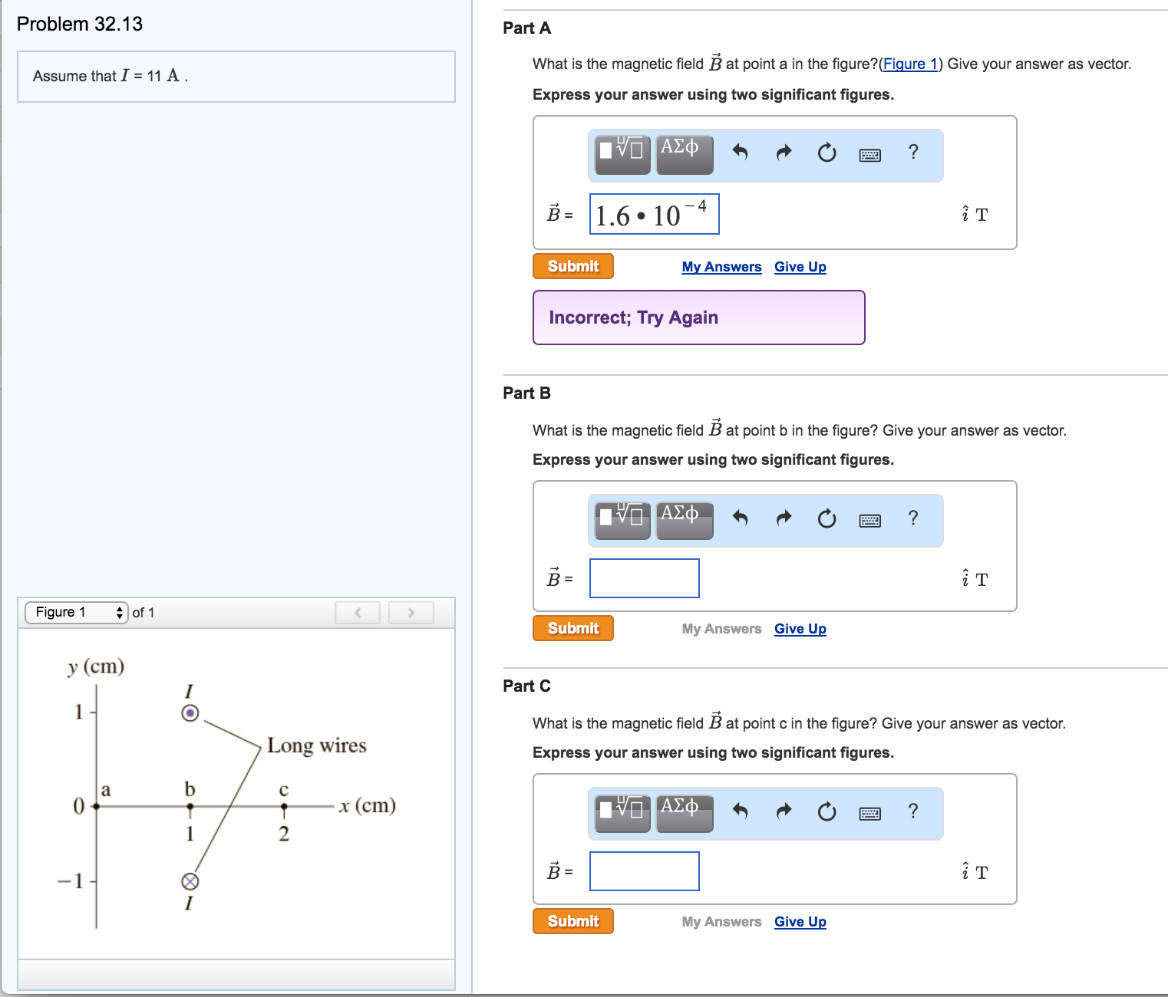Open math templates button in Part C toolbar
This screenshot has height=997, width=1168.
coord(622,813)
